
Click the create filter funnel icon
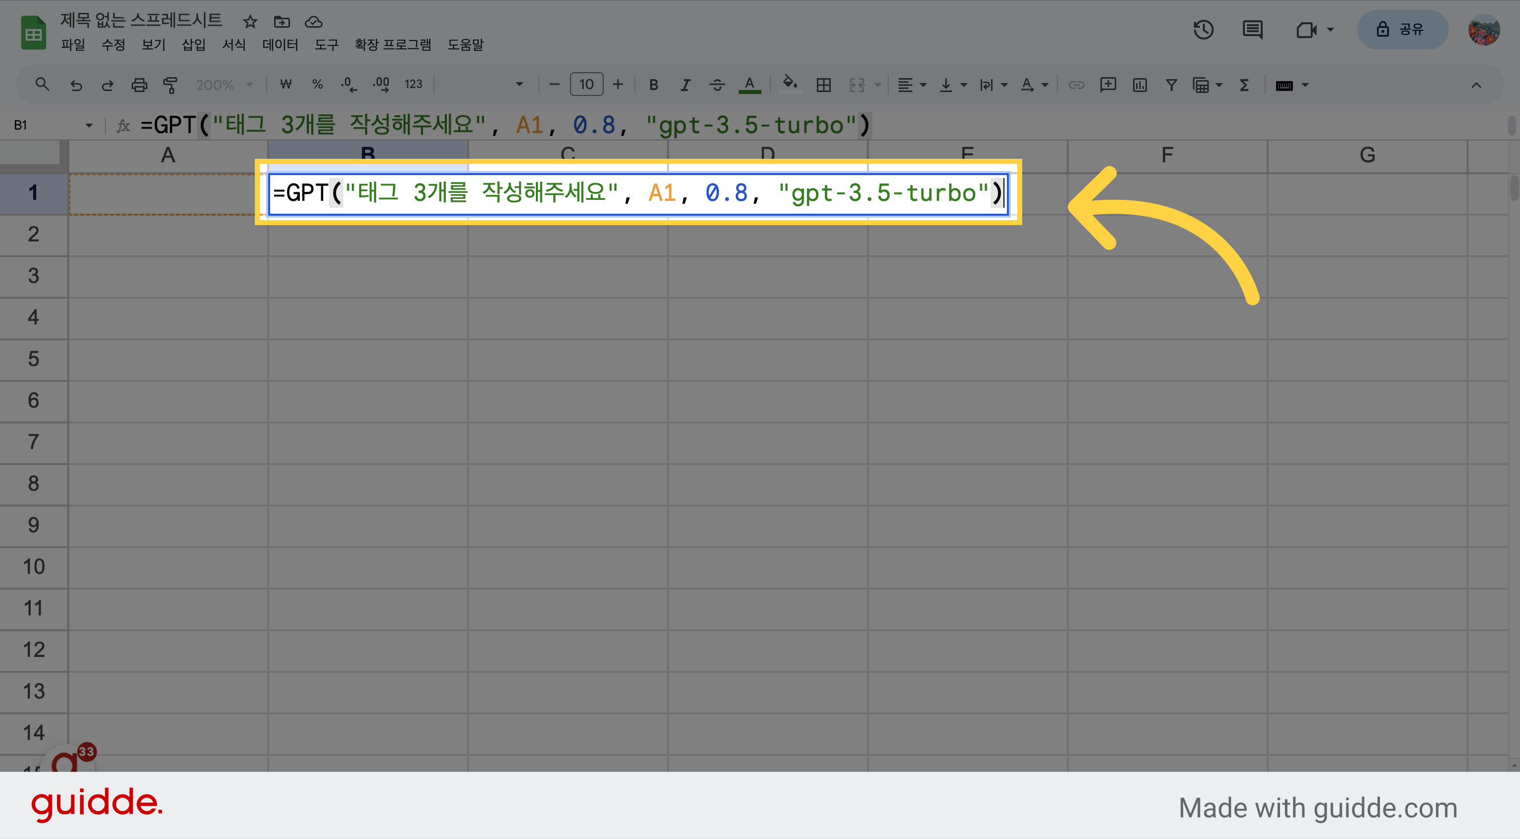(x=1171, y=85)
